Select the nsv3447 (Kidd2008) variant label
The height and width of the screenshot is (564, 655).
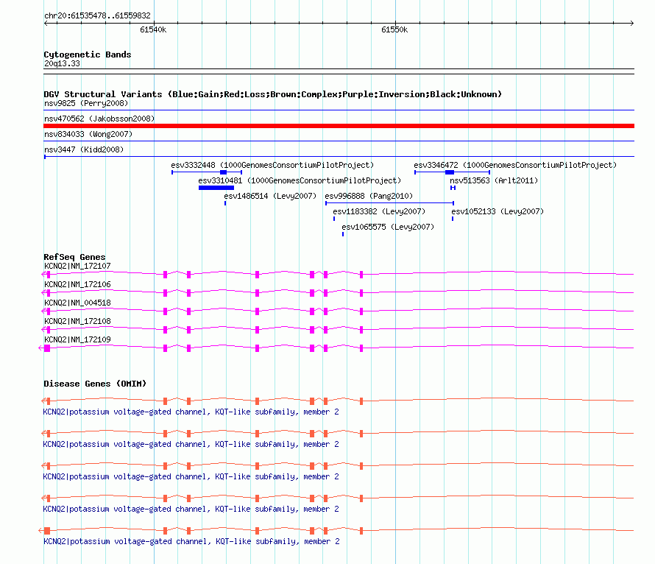(x=84, y=149)
